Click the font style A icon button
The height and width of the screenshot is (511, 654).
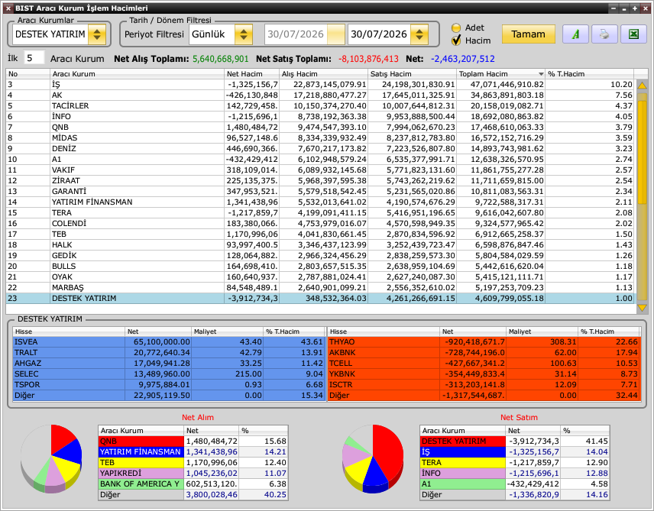tap(575, 34)
